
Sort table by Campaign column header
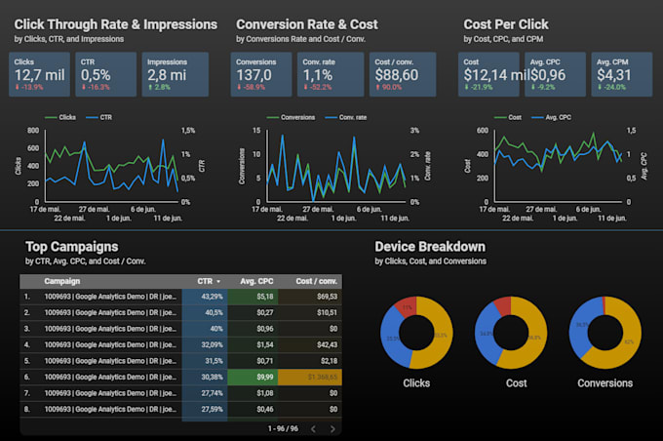[62, 281]
